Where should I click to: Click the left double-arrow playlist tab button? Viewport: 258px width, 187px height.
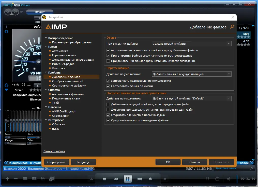pos(6,163)
